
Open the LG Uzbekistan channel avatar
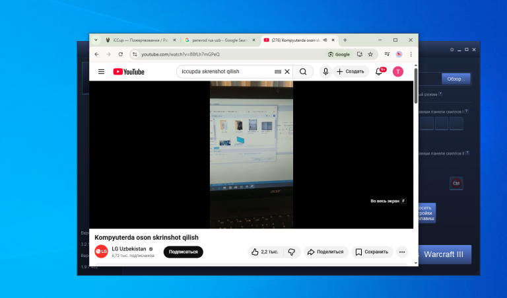tap(101, 252)
